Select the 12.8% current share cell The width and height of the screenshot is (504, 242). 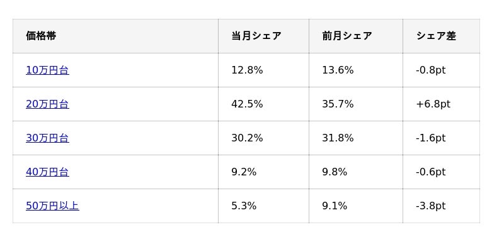(263, 70)
